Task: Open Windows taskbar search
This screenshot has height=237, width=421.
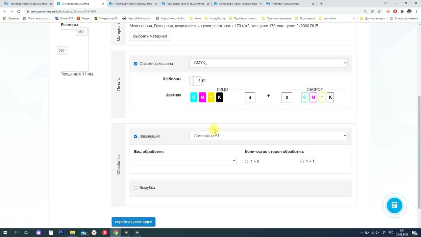Action: coord(16,233)
